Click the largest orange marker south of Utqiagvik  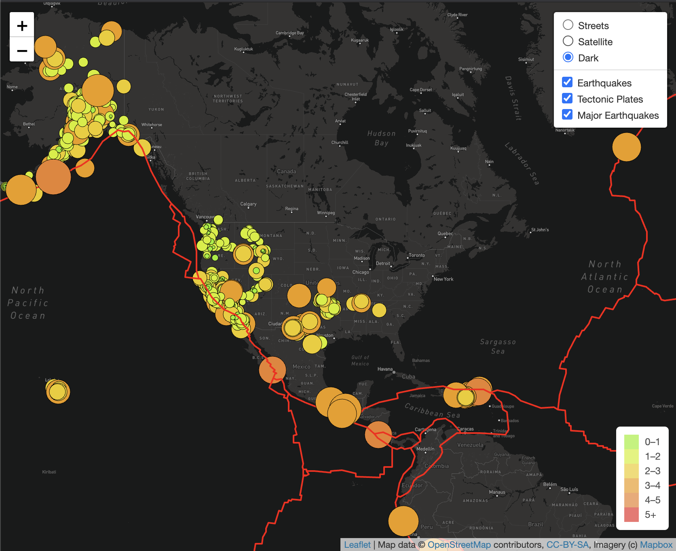[98, 90]
